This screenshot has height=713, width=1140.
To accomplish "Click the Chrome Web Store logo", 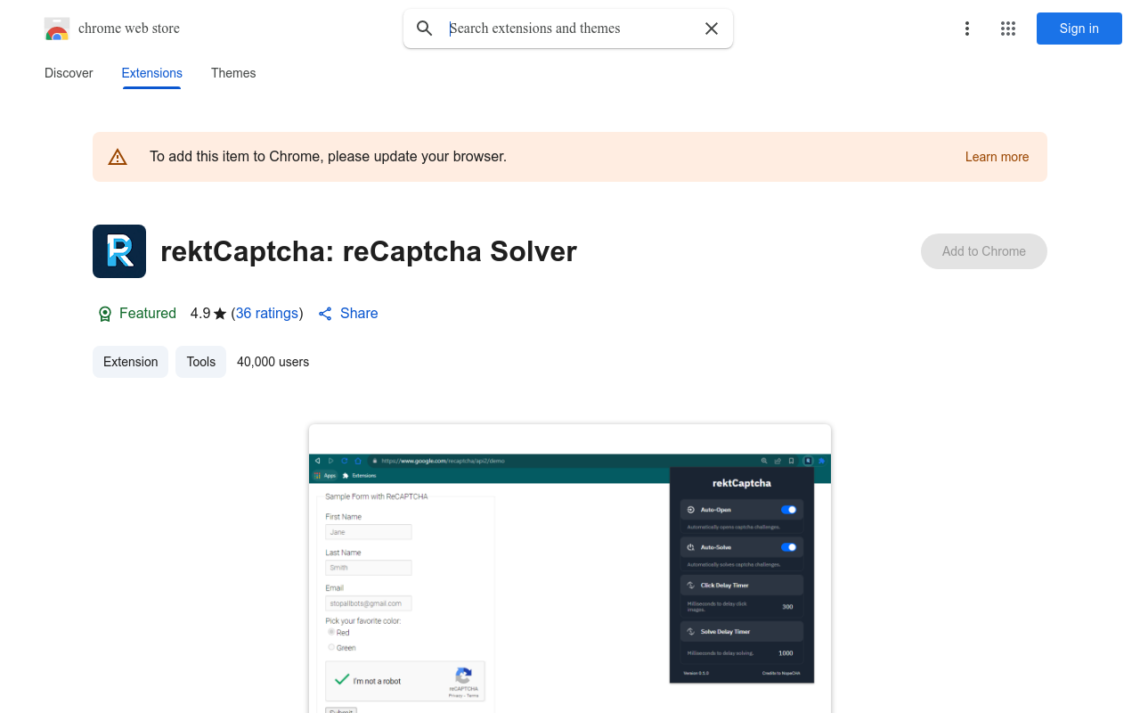I will pyautogui.click(x=57, y=29).
